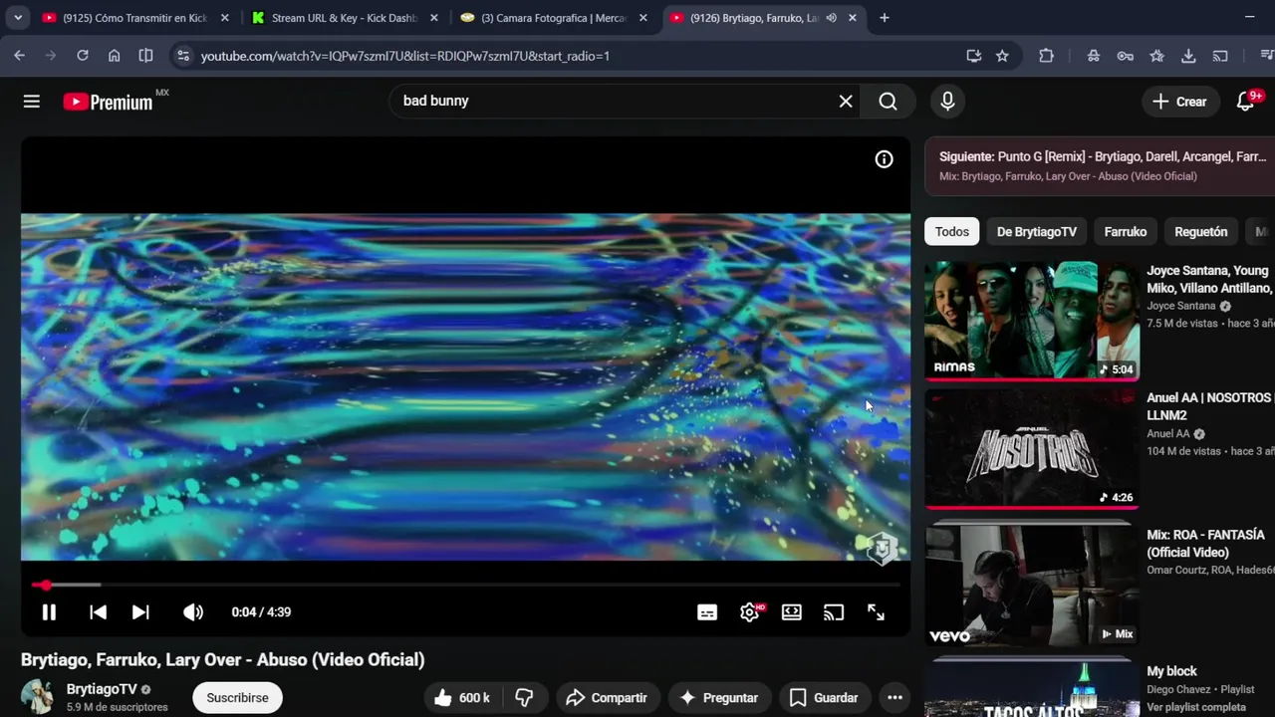Open notifications bell
Viewport: 1275px width, 717px height.
point(1245,101)
